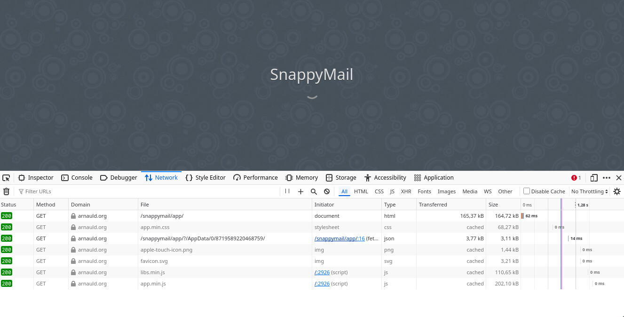Select favicon.svg request row
This screenshot has height=317, width=624.
(x=312, y=261)
